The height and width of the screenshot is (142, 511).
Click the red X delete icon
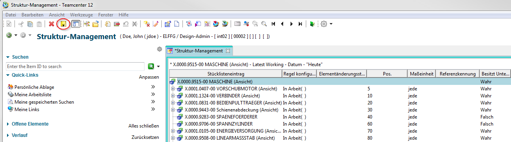pos(51,24)
